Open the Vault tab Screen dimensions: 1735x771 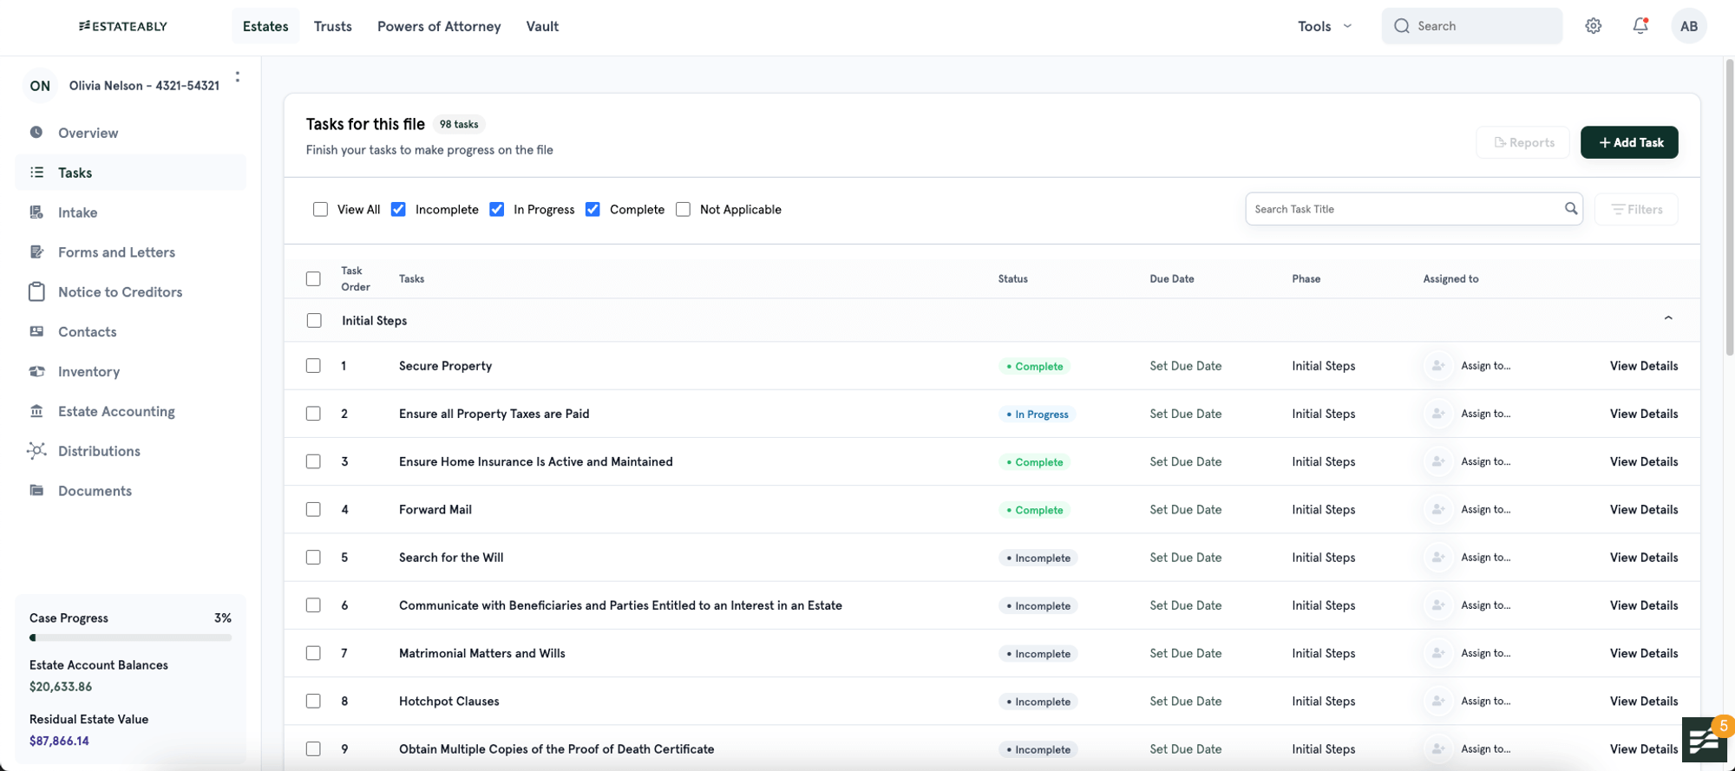pyautogui.click(x=542, y=26)
